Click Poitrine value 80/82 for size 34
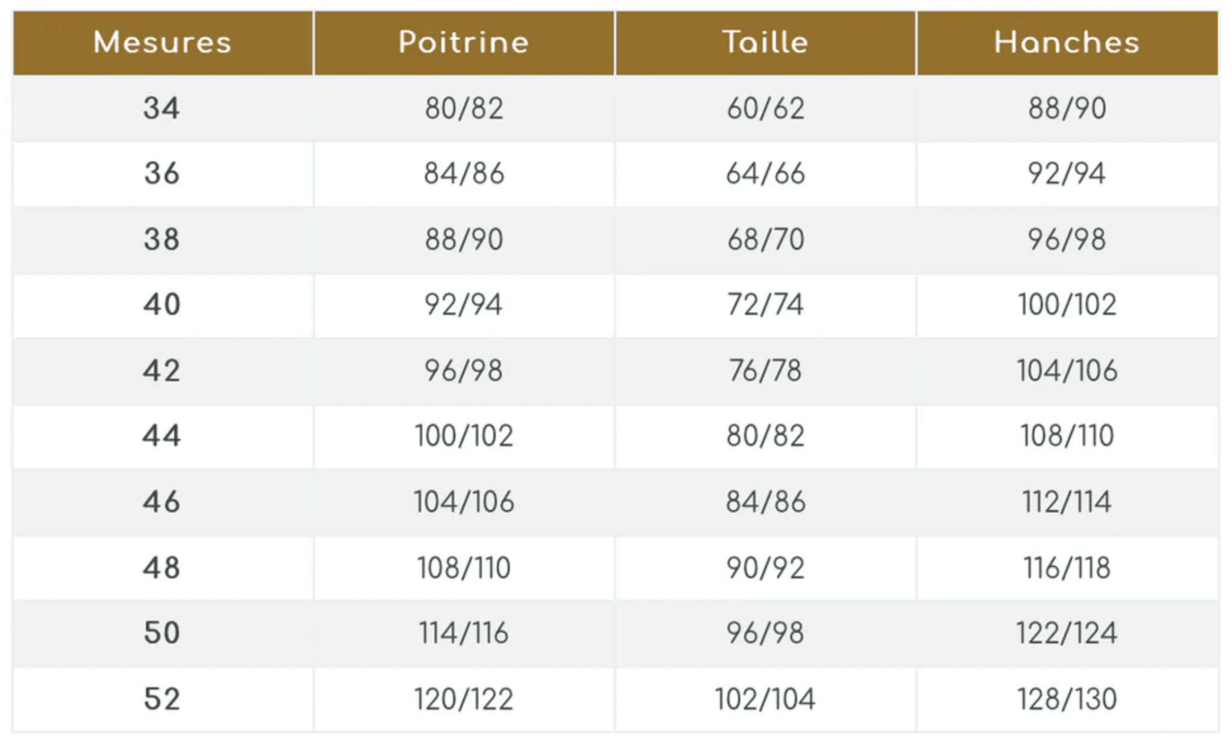The height and width of the screenshot is (748, 1232). pos(464,109)
